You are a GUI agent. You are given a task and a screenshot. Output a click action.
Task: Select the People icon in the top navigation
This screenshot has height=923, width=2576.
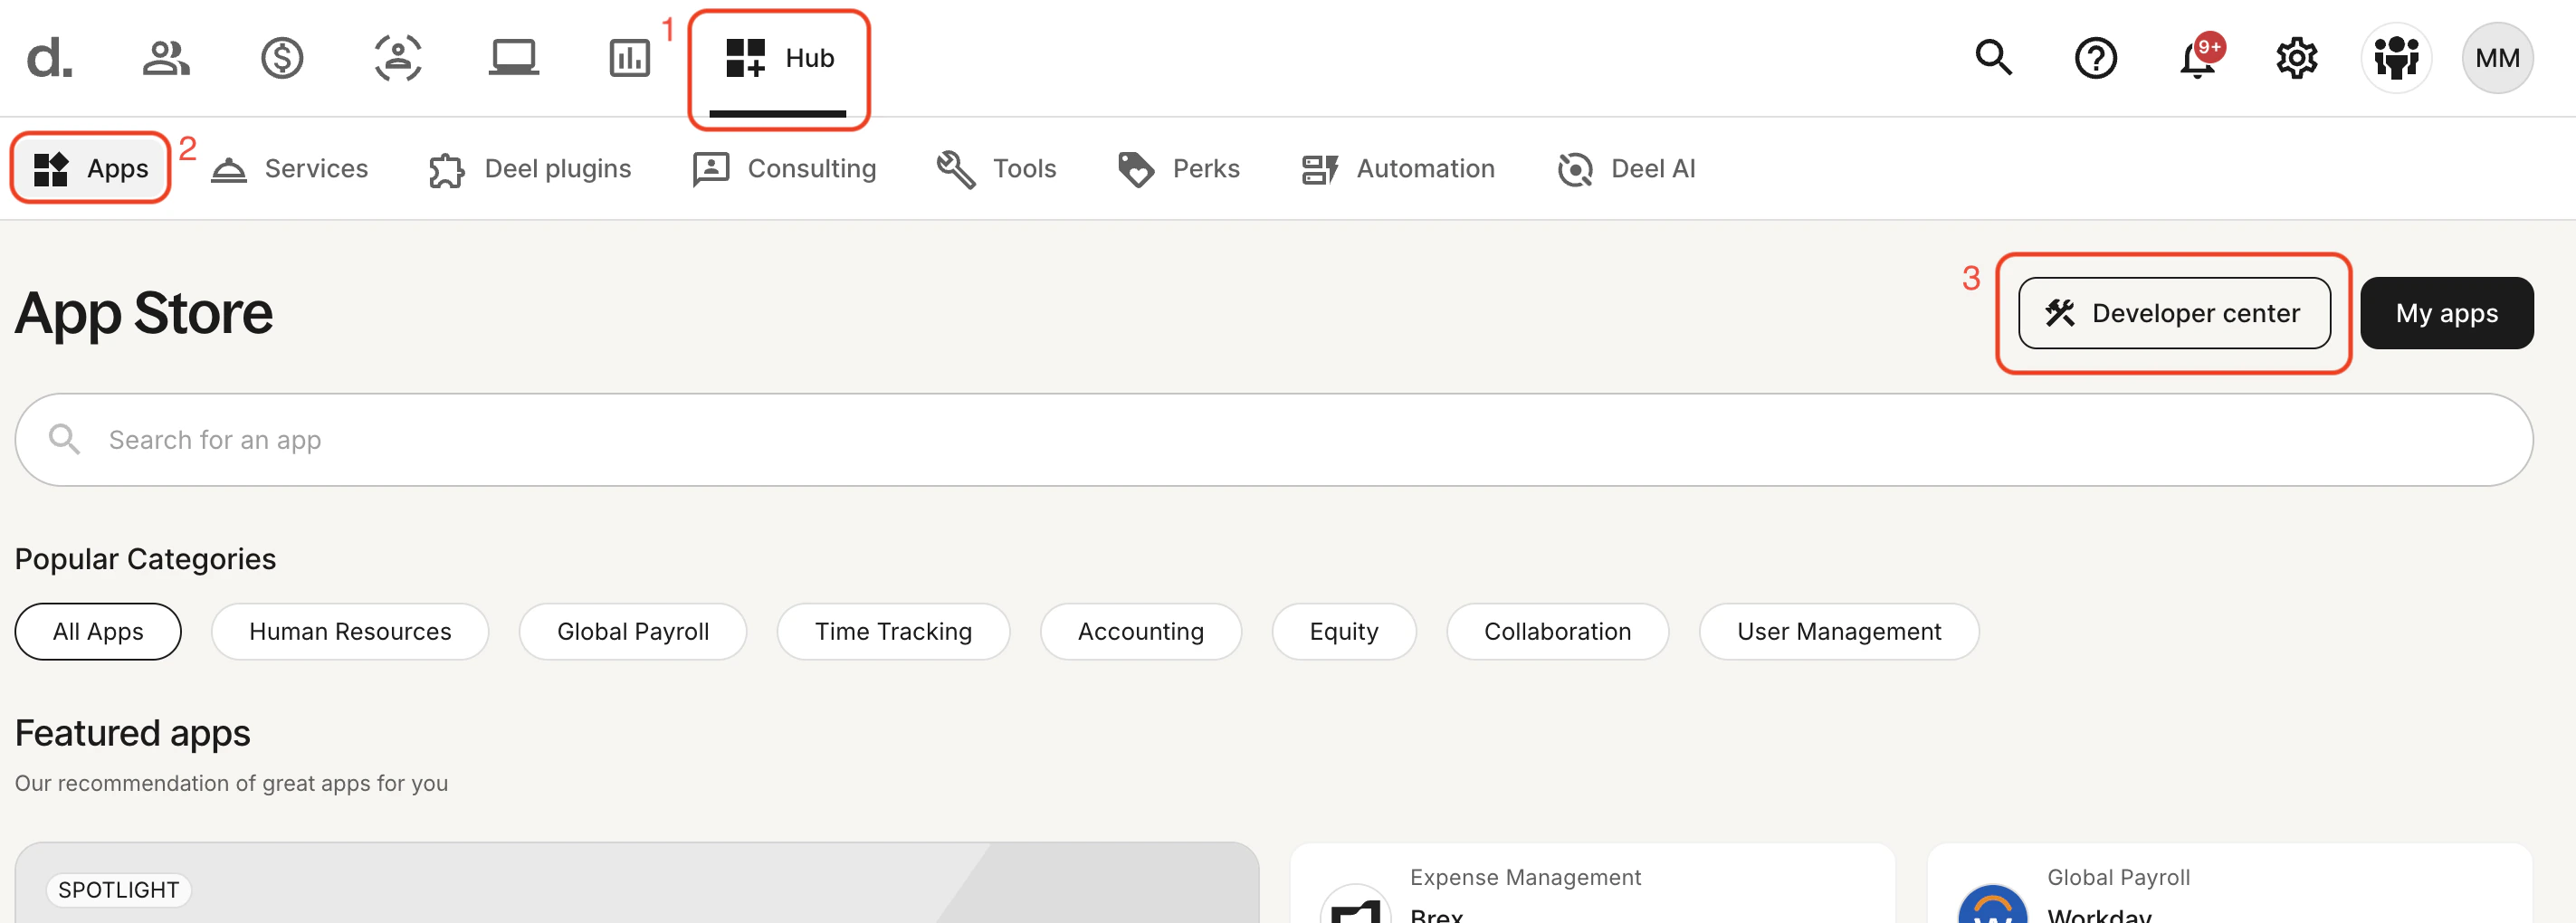(165, 57)
